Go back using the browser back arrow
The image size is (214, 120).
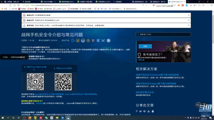point(2,5)
